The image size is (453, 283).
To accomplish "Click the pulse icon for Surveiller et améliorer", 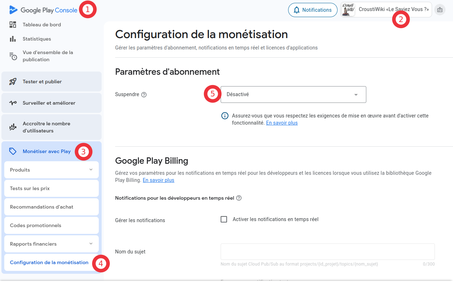I will [x=13, y=103].
